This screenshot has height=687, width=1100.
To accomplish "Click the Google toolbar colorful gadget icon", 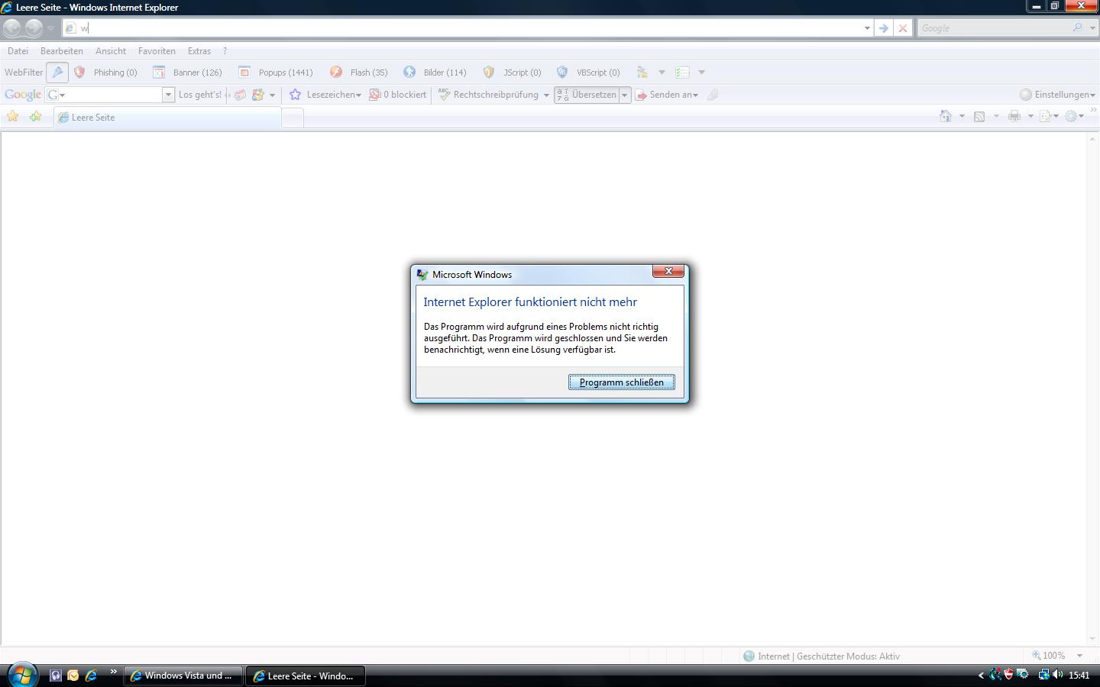I will (x=258, y=95).
